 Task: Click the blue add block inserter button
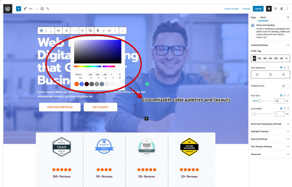click(18, 9)
